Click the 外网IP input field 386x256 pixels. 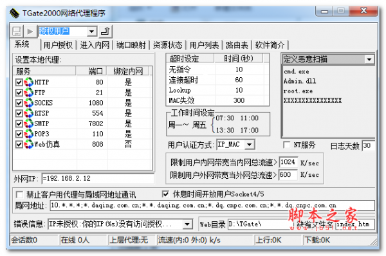[x=98, y=178]
